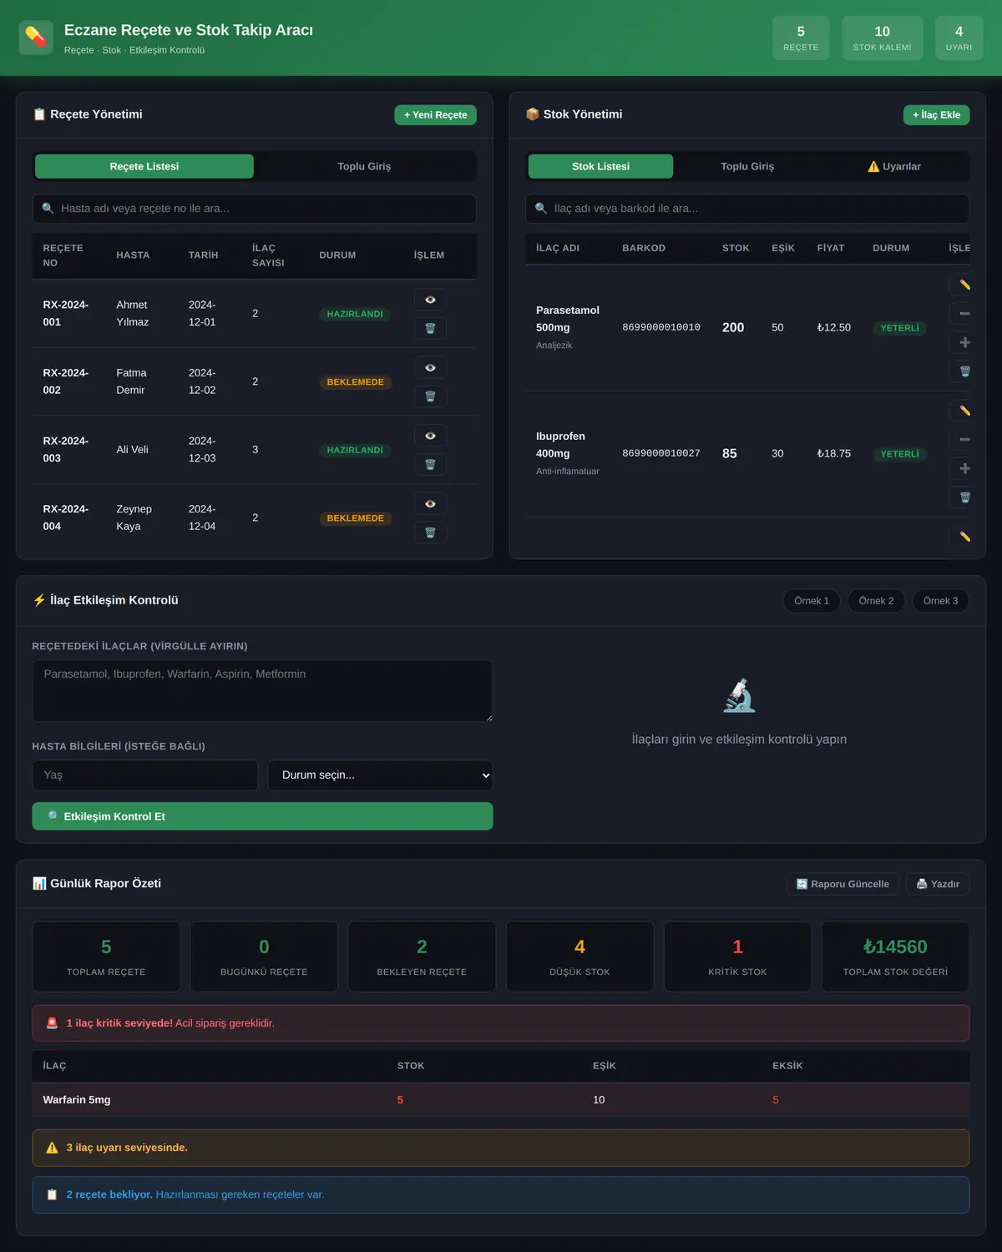The height and width of the screenshot is (1252, 1002).
Task: Show details of Ali Veli's prescription
Action: click(430, 436)
